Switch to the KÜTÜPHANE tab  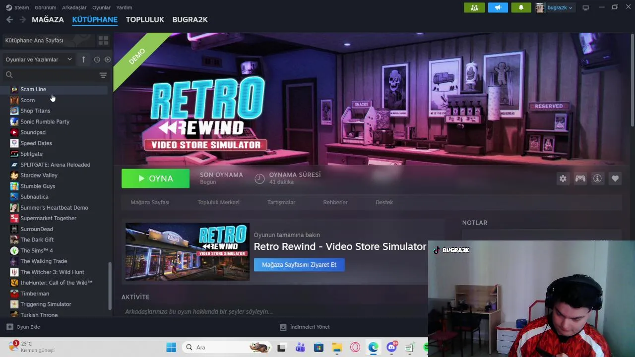pyautogui.click(x=95, y=19)
